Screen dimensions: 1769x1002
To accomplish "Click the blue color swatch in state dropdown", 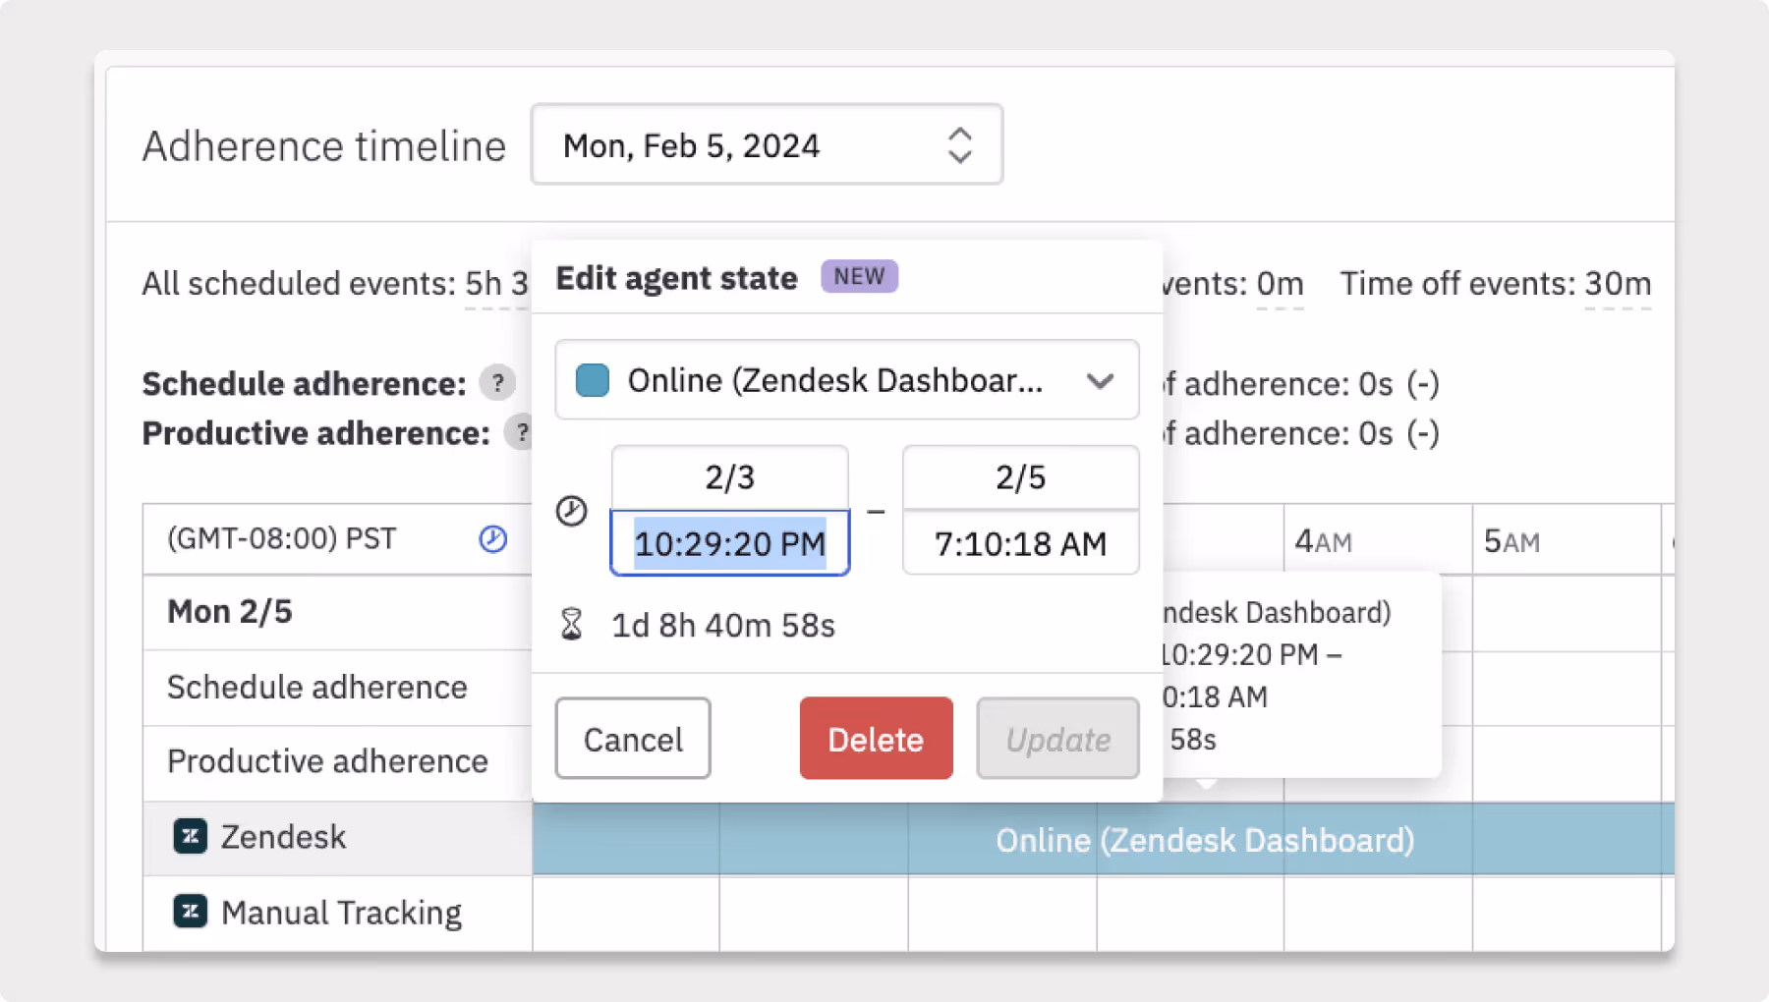I will [x=593, y=380].
